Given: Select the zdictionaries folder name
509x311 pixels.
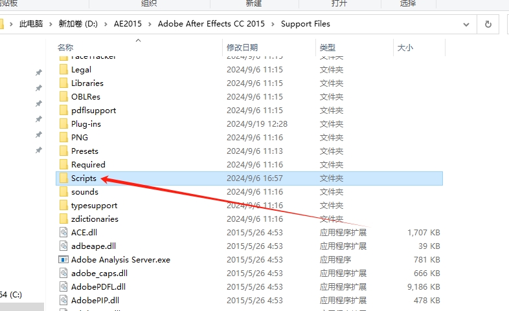Looking at the screenshot, I should tap(95, 219).
